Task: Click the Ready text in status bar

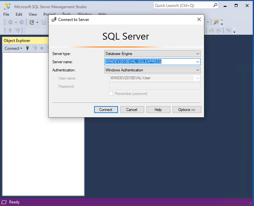Action: coord(14,202)
